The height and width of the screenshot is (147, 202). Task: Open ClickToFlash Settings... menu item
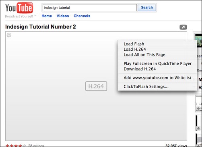(x=157, y=87)
